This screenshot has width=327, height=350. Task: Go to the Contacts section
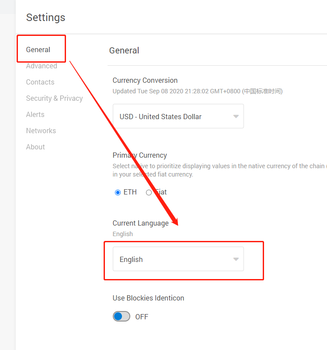point(40,82)
